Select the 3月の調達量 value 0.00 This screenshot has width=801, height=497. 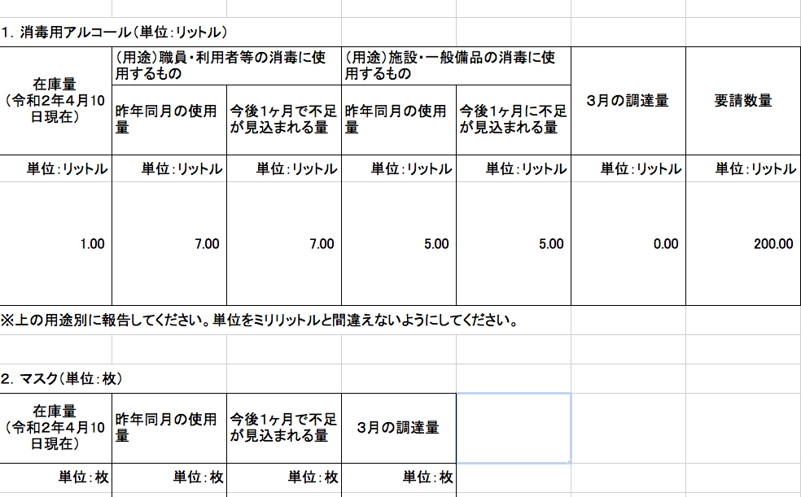pos(628,243)
